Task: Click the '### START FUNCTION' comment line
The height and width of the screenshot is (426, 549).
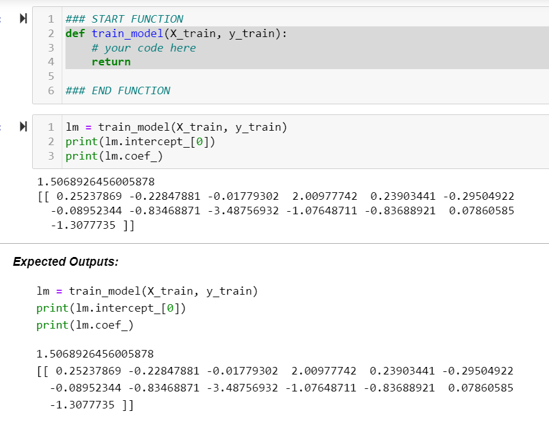Action: tap(124, 19)
